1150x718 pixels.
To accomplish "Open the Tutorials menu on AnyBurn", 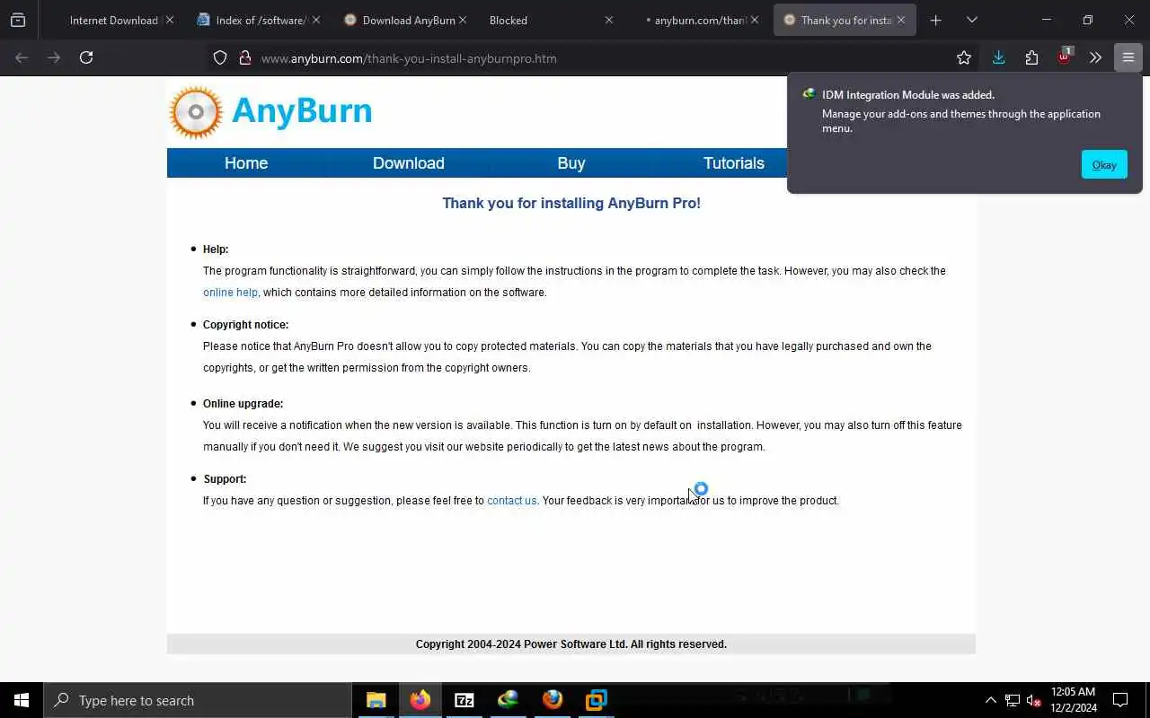I will pos(734,163).
